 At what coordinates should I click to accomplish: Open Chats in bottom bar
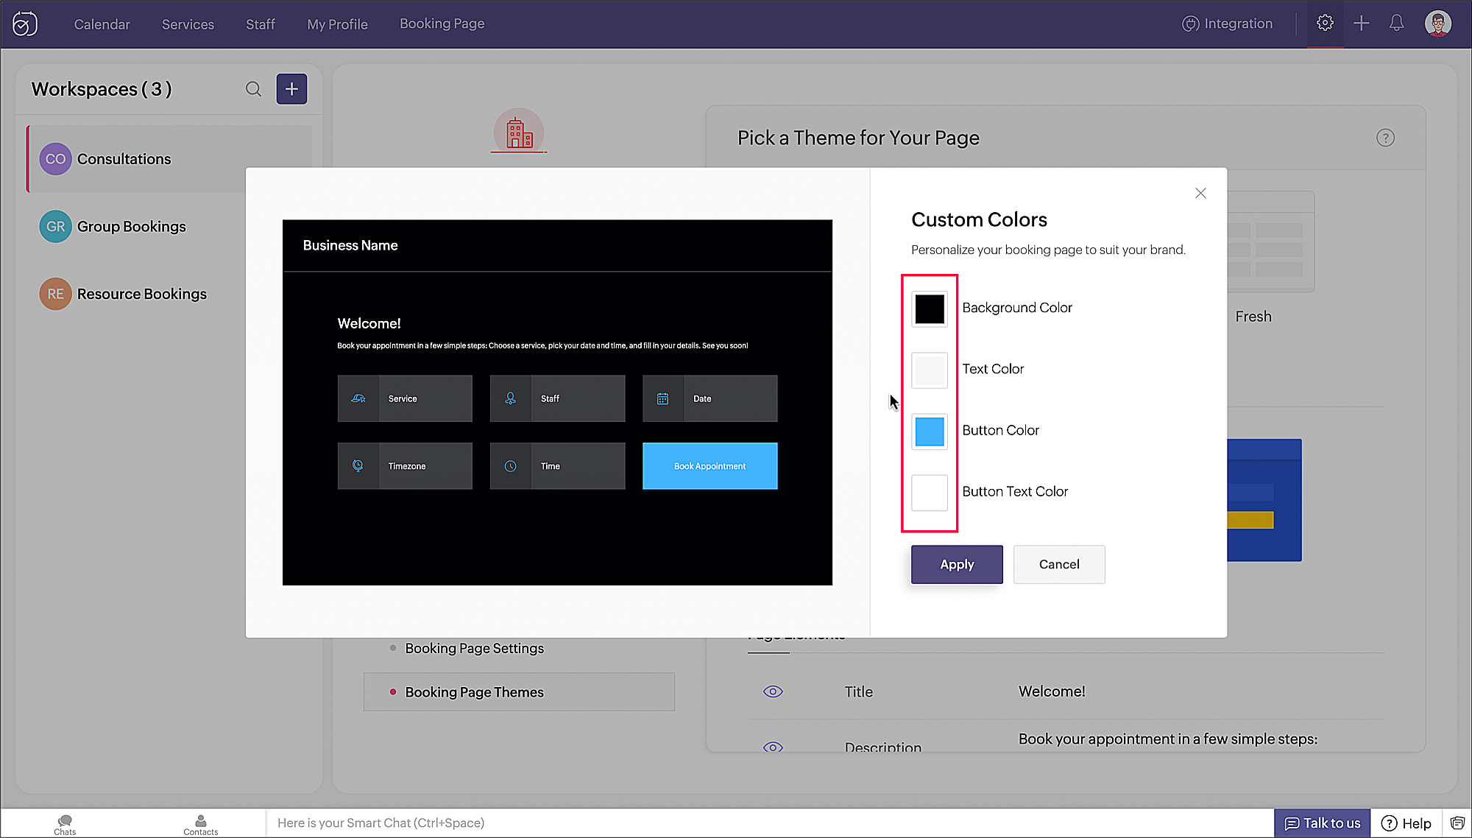coord(65,825)
